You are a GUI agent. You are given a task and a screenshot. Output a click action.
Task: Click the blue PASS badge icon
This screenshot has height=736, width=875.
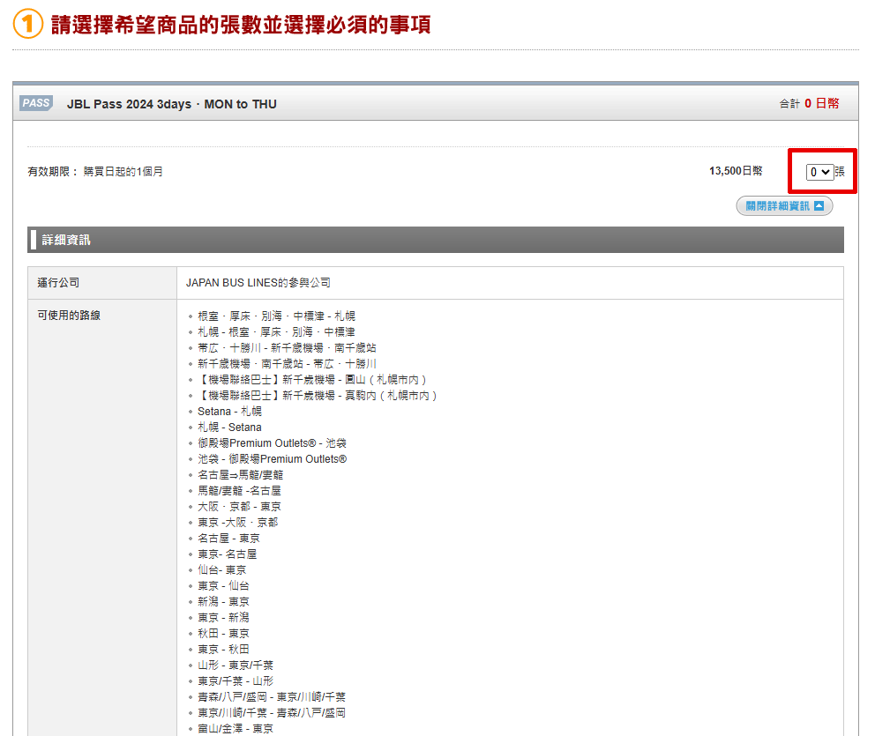tap(36, 103)
